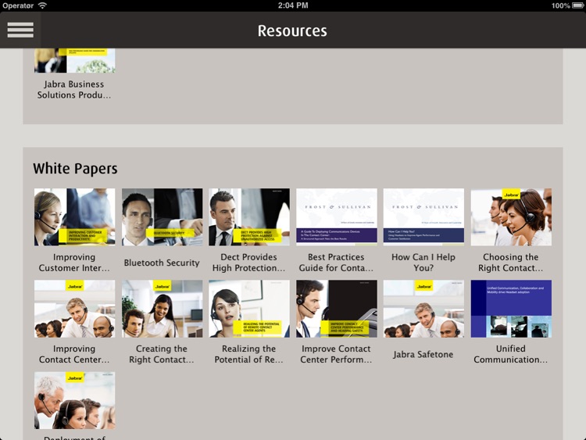Viewport: 586px width, 440px height.
Task: Tap the 2:04 PM clock
Action: click(x=293, y=5)
